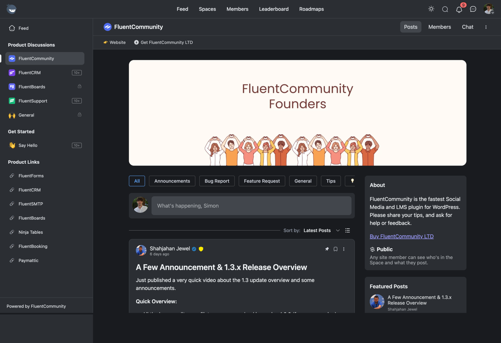Go to Spaces in top navigation
Screen dimensions: 501x343
click(x=207, y=9)
